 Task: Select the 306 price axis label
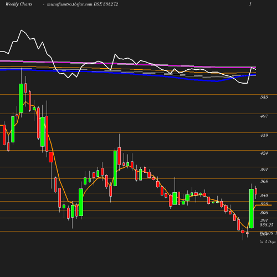(x=264, y=213)
